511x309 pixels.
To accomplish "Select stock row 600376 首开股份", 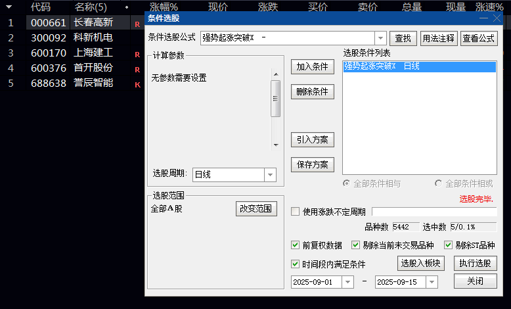I will pos(72,68).
